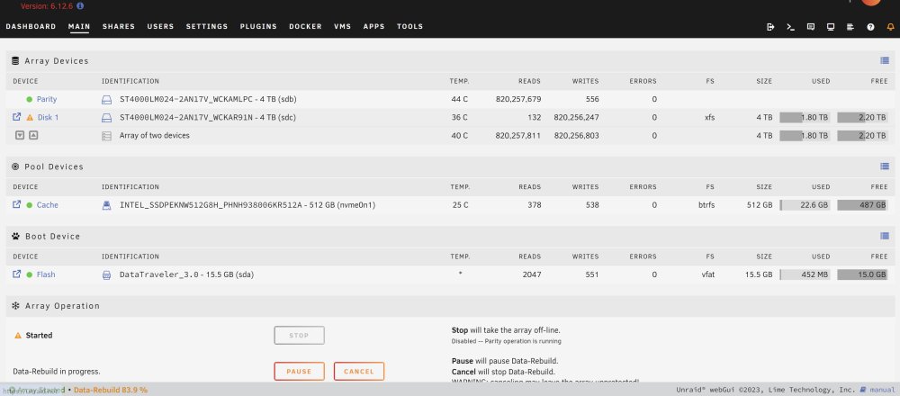Click the Flash reads value 2047
Screen dimensions: 900x396
[x=532, y=274]
